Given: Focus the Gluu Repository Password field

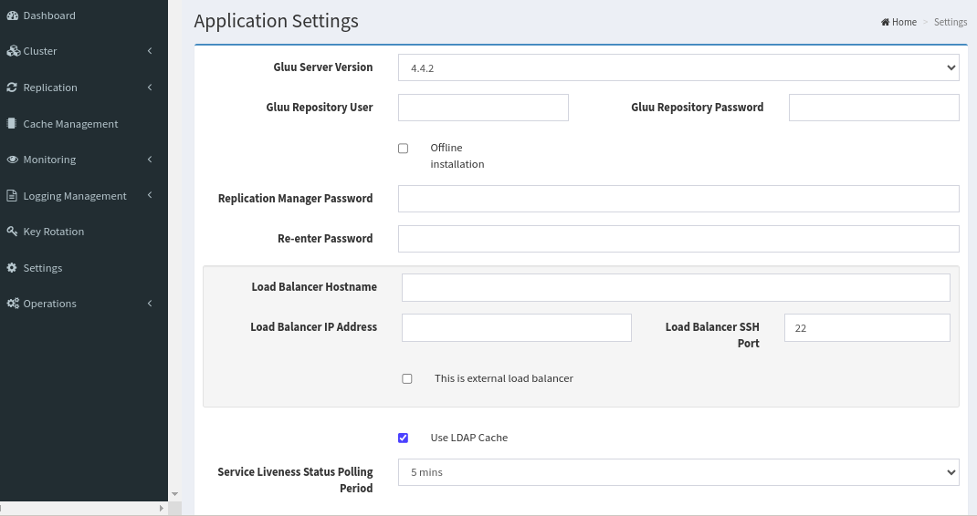Looking at the screenshot, I should click(x=874, y=108).
